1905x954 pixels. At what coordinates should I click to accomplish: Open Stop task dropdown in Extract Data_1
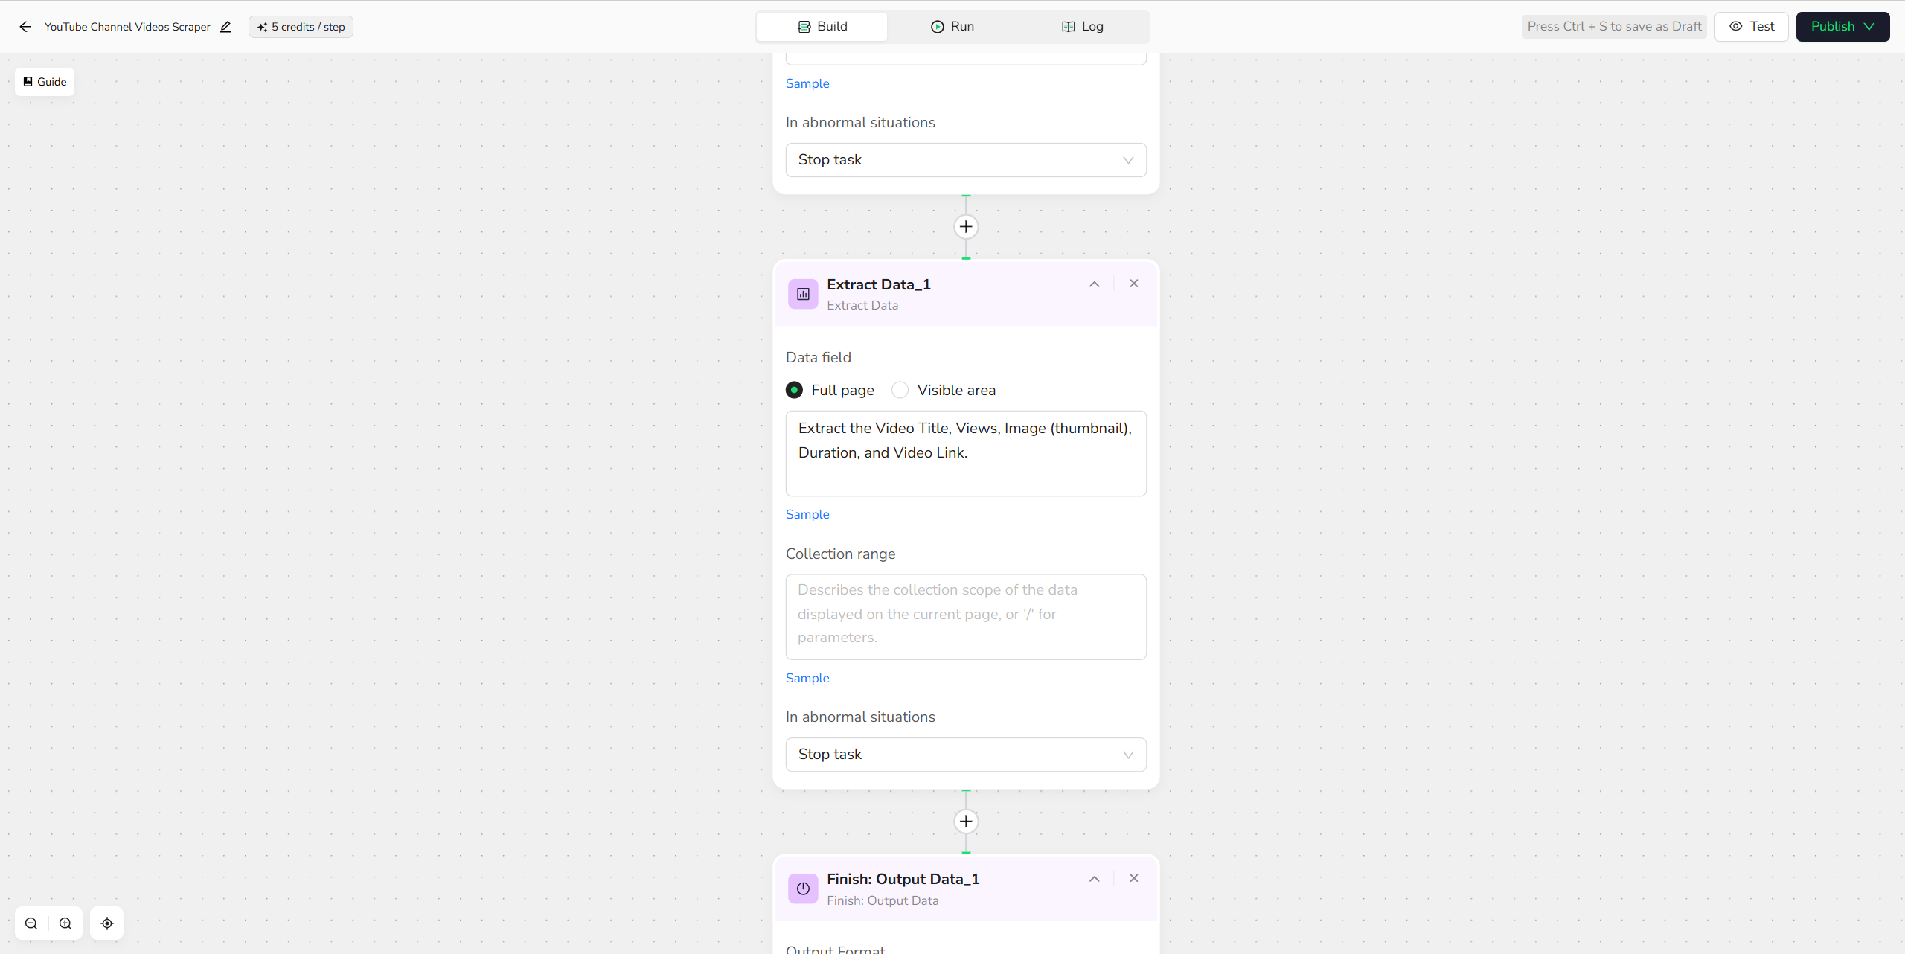[x=965, y=755]
